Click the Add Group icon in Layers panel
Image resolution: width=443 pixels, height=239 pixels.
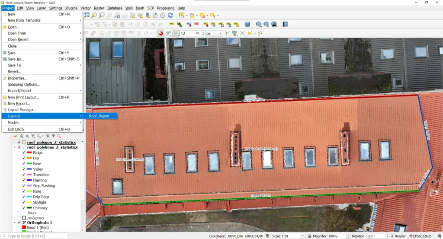click(21, 136)
